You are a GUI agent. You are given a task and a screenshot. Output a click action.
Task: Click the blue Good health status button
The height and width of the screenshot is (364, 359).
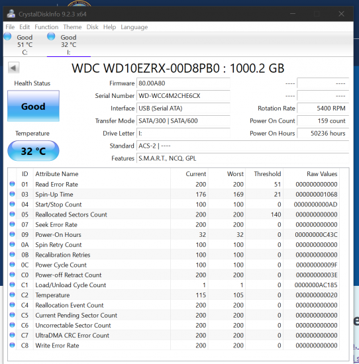tap(34, 106)
